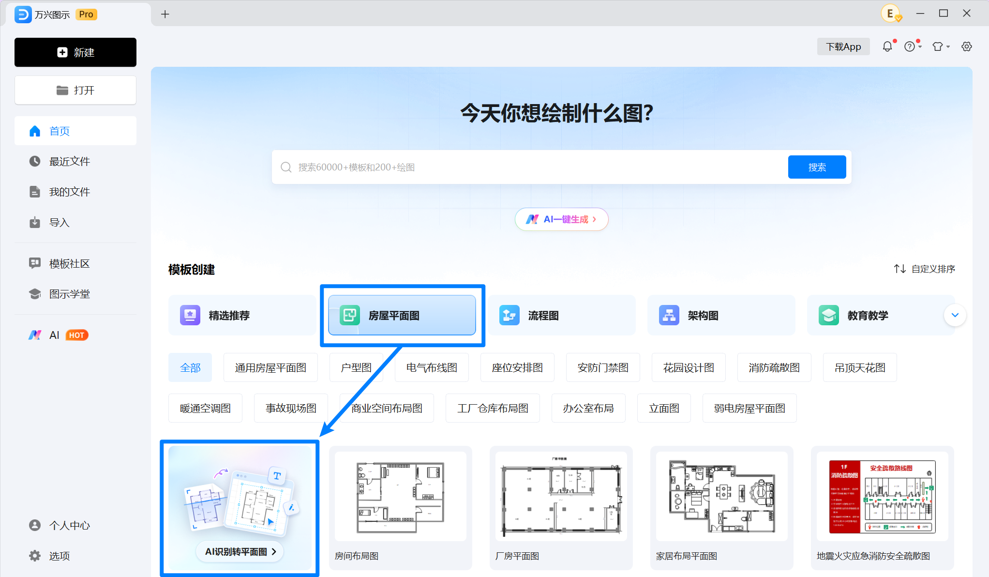Select the 精选推荐 category
This screenshot has height=577, width=989.
tap(242, 315)
